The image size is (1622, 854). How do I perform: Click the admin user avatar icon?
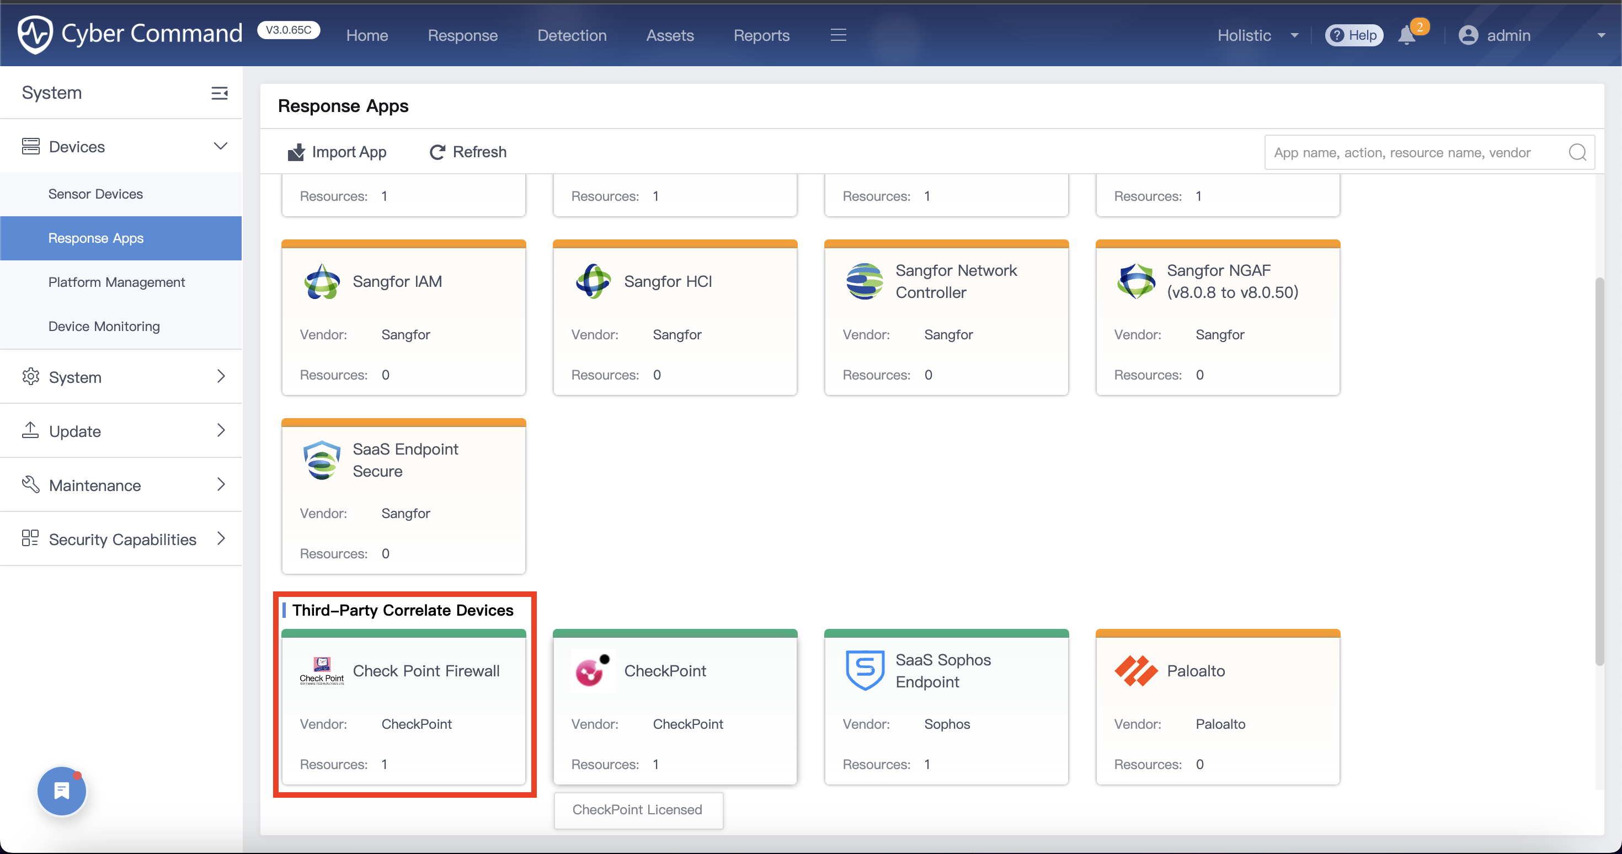pos(1468,35)
